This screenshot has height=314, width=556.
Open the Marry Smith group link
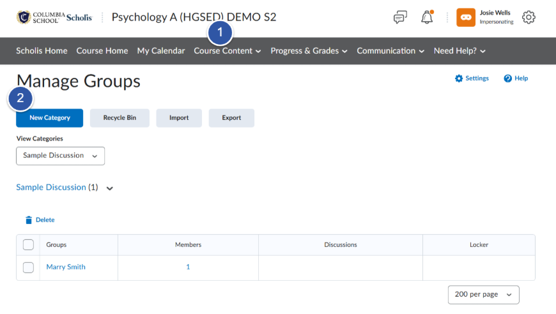[66, 267]
